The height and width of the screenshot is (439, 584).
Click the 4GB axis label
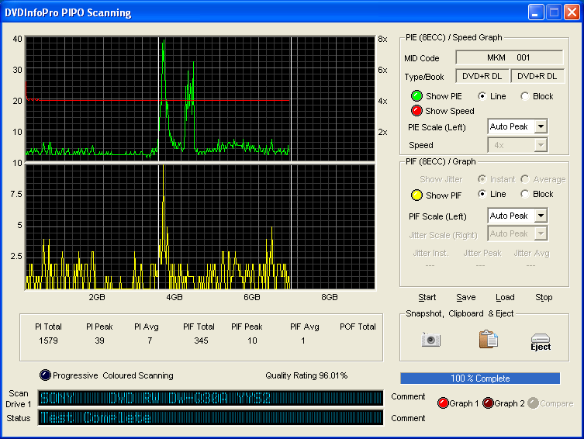(x=175, y=297)
